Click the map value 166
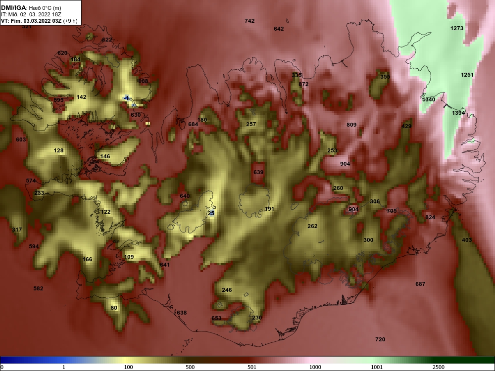The width and height of the screenshot is (495, 371). click(87, 259)
